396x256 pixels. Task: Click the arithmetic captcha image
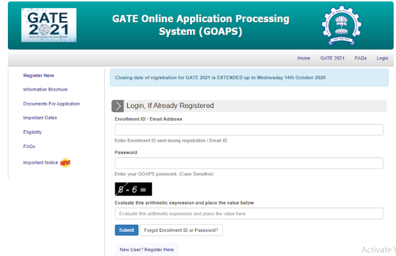pyautogui.click(x=133, y=189)
